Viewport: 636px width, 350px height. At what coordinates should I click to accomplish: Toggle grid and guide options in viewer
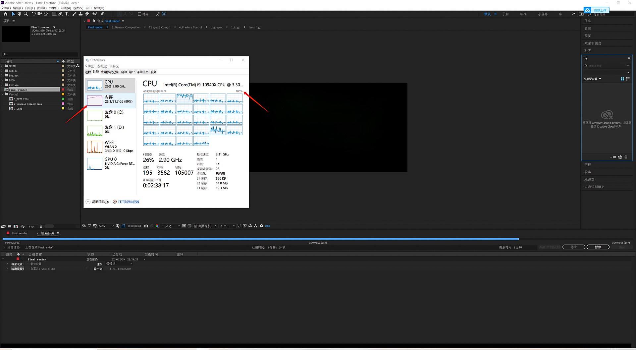coord(118,226)
